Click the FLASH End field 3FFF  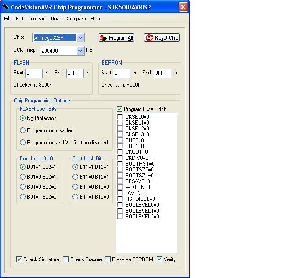(x=75, y=73)
